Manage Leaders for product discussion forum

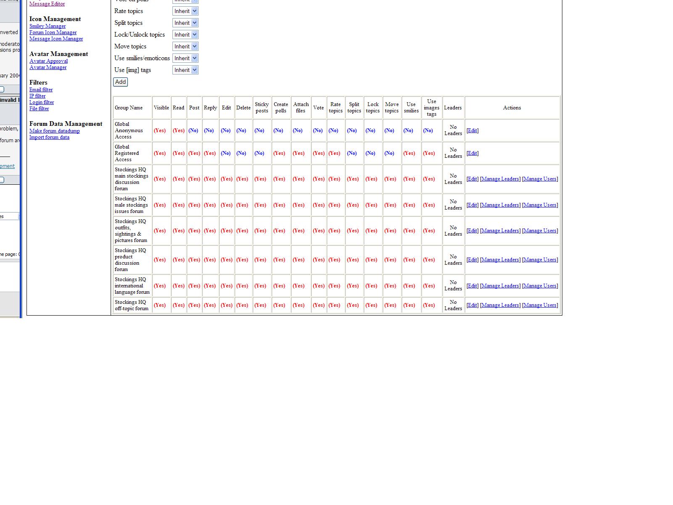(x=500, y=260)
